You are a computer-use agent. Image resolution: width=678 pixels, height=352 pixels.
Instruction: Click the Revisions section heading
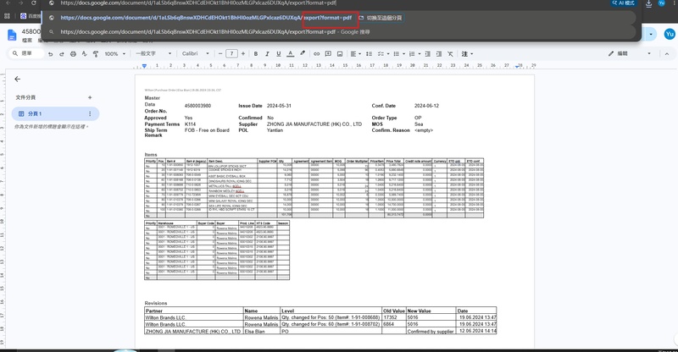[x=156, y=303]
